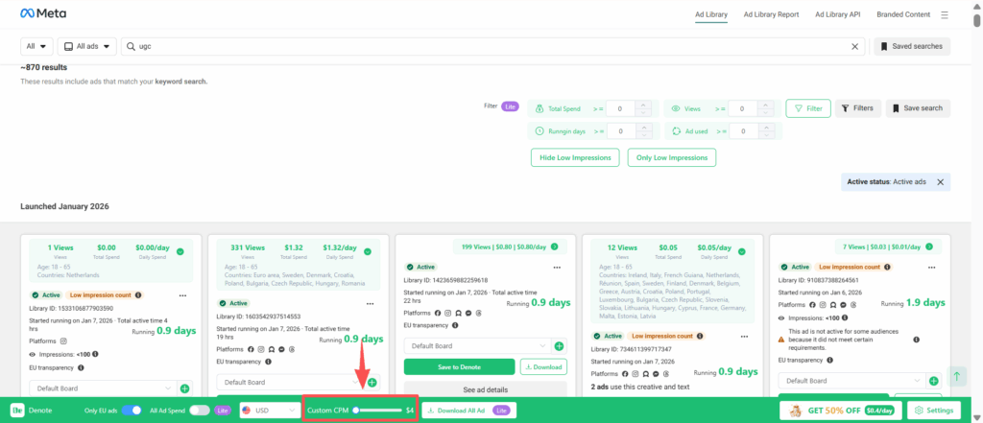The height and width of the screenshot is (423, 983).
Task: Clear the search field with the X icon
Action: [x=855, y=46]
